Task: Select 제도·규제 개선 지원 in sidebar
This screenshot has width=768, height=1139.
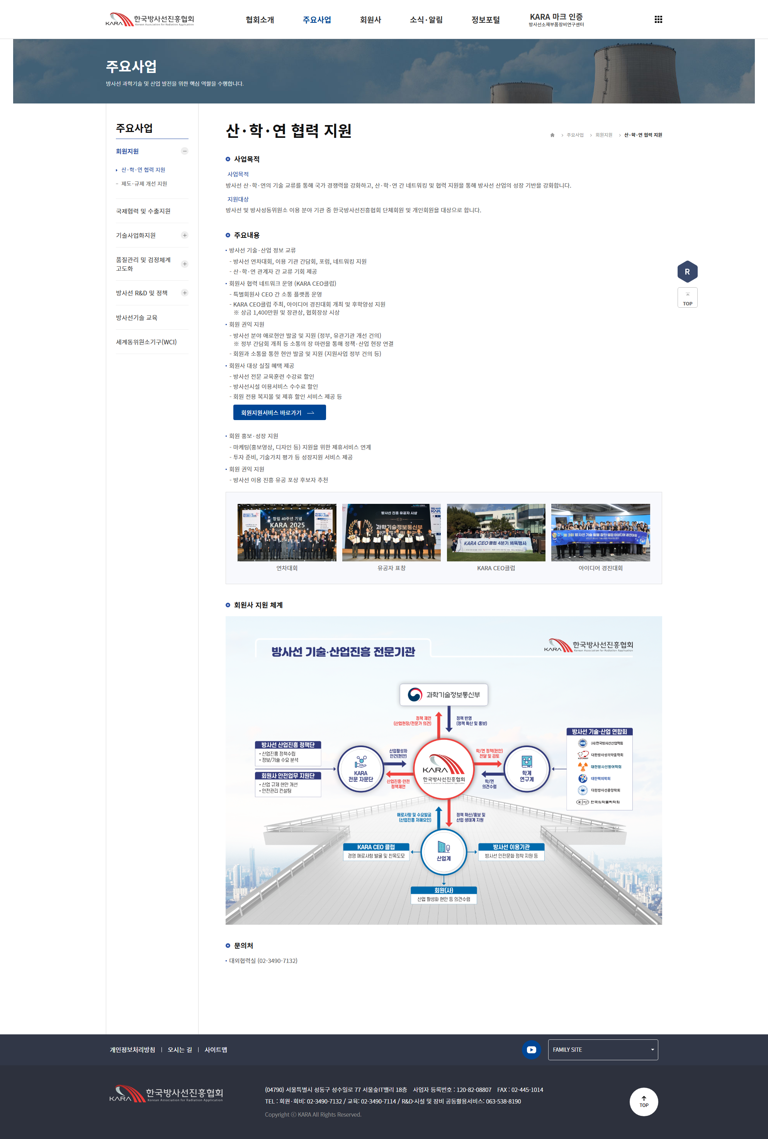Action: [144, 183]
